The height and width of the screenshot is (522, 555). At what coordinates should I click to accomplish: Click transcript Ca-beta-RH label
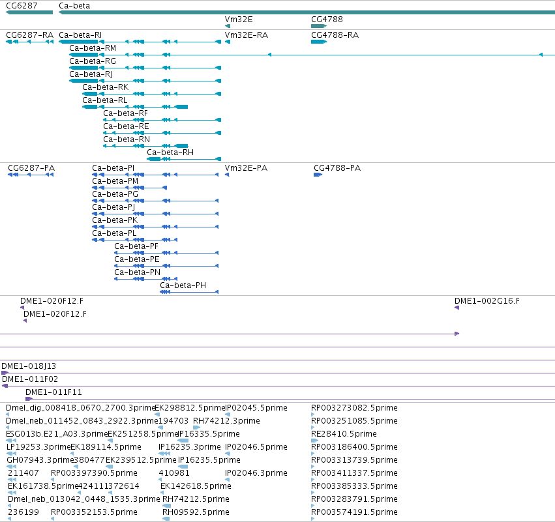[170, 152]
